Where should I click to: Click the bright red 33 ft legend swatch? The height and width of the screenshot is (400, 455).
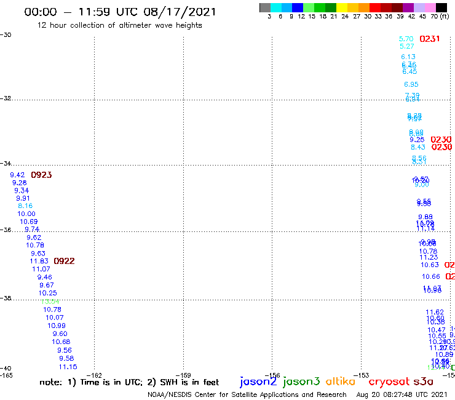tap(375, 7)
